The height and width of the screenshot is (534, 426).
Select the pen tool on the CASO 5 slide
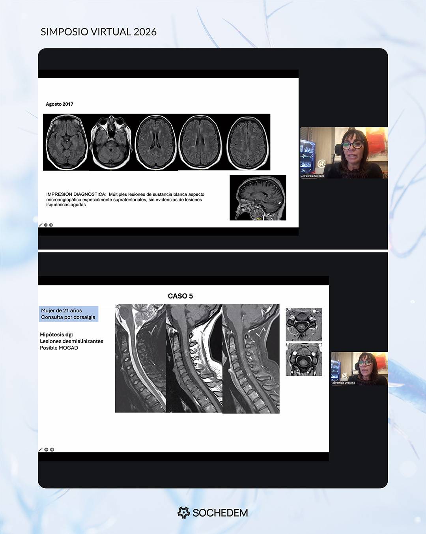click(41, 449)
